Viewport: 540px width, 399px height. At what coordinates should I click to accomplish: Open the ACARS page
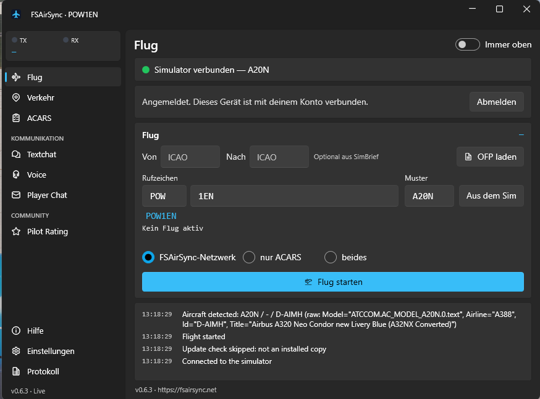63,118
